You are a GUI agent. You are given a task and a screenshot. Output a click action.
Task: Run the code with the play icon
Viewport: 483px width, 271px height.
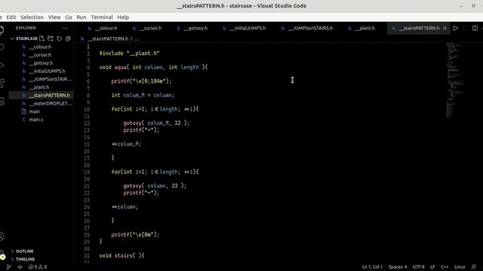[x=456, y=29]
